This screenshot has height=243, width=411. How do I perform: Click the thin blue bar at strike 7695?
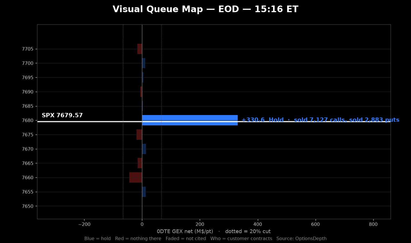tap(143, 77)
